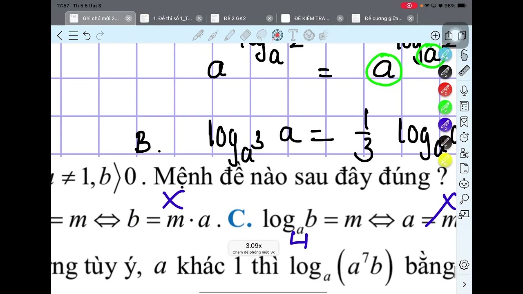This screenshot has width=523, height=294.
Task: Activate the laser pointer target tool
Action: pos(277,36)
